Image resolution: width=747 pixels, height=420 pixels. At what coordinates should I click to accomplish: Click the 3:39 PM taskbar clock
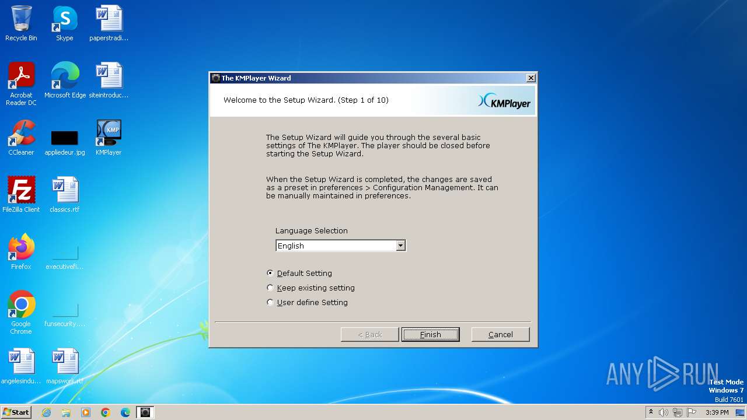[717, 412]
